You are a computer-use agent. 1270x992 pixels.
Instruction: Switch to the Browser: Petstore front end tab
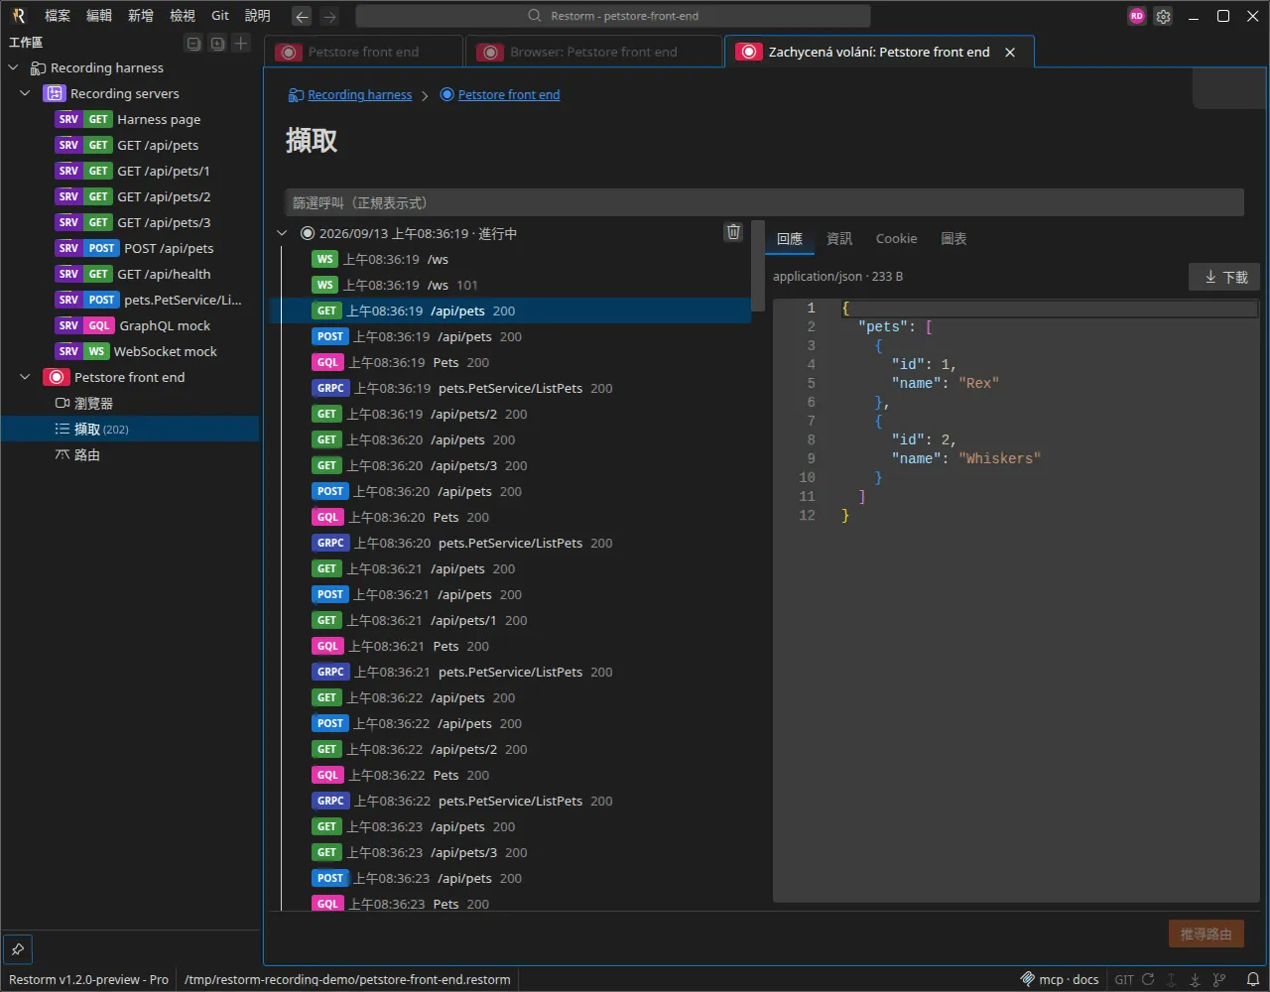pyautogui.click(x=593, y=53)
